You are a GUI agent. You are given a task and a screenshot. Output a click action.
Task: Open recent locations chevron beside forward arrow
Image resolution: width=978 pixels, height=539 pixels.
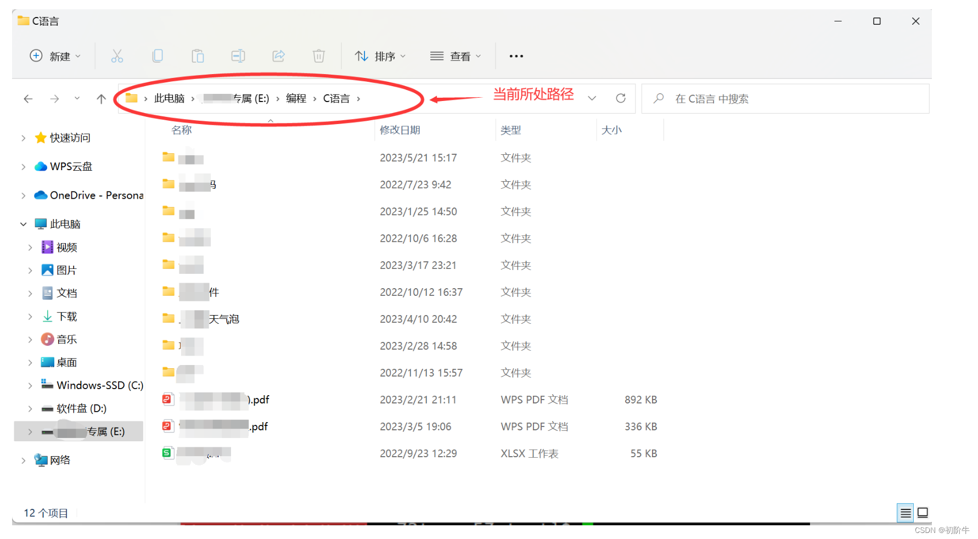coord(77,98)
